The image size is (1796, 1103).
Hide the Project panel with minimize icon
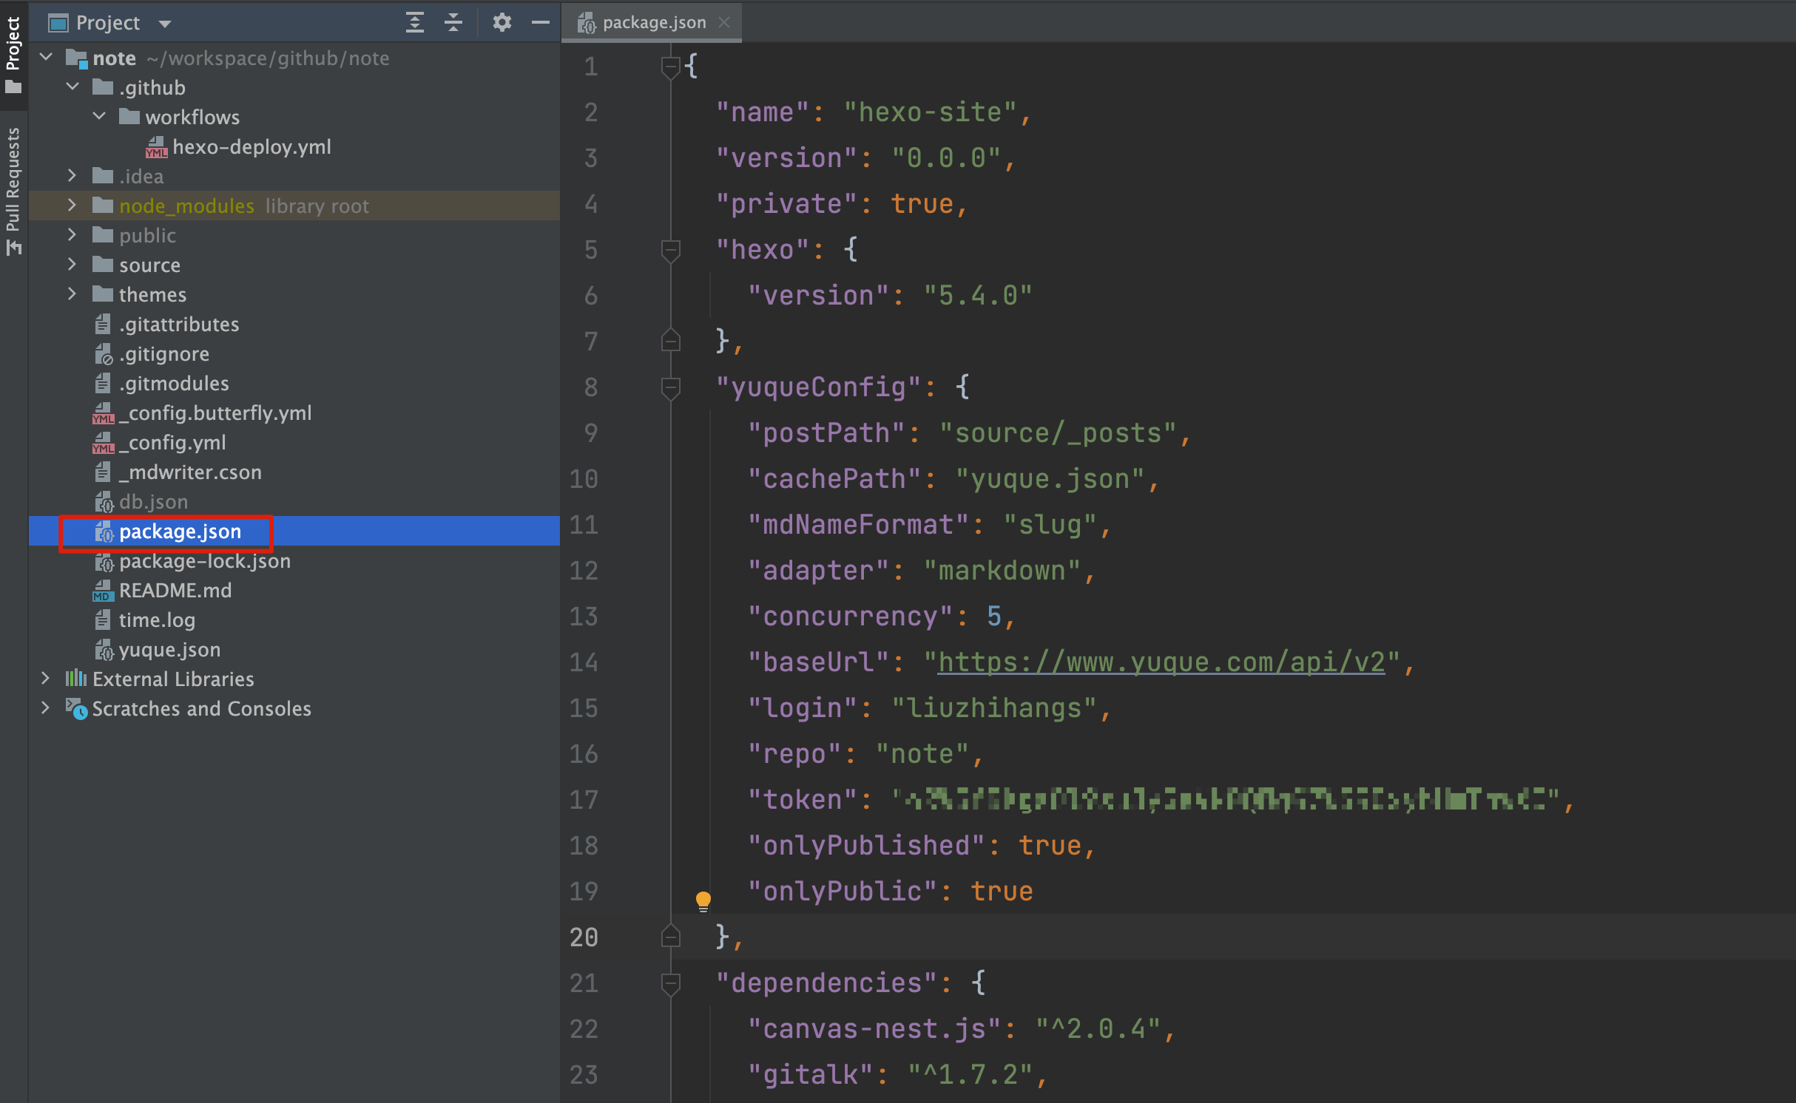click(541, 22)
